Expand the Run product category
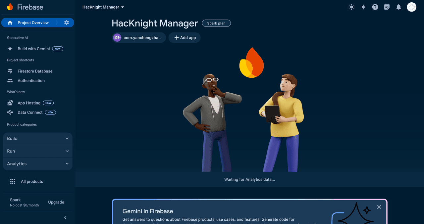Screen dimensions: 424x224 [x=37, y=151]
